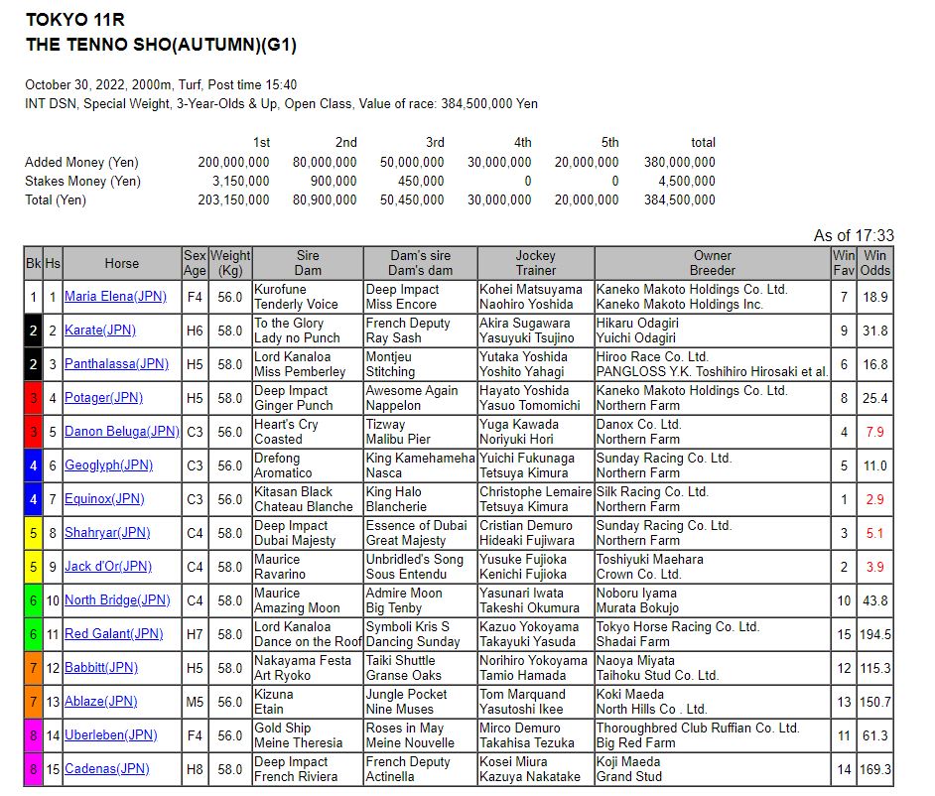Click dam's sire Symboli Kris S
This screenshot has width=935, height=796.
(407, 626)
